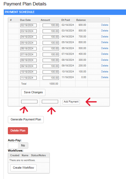Delete the 11/19/2024 payment row
Screen dimensions: 126x179
(105, 77)
